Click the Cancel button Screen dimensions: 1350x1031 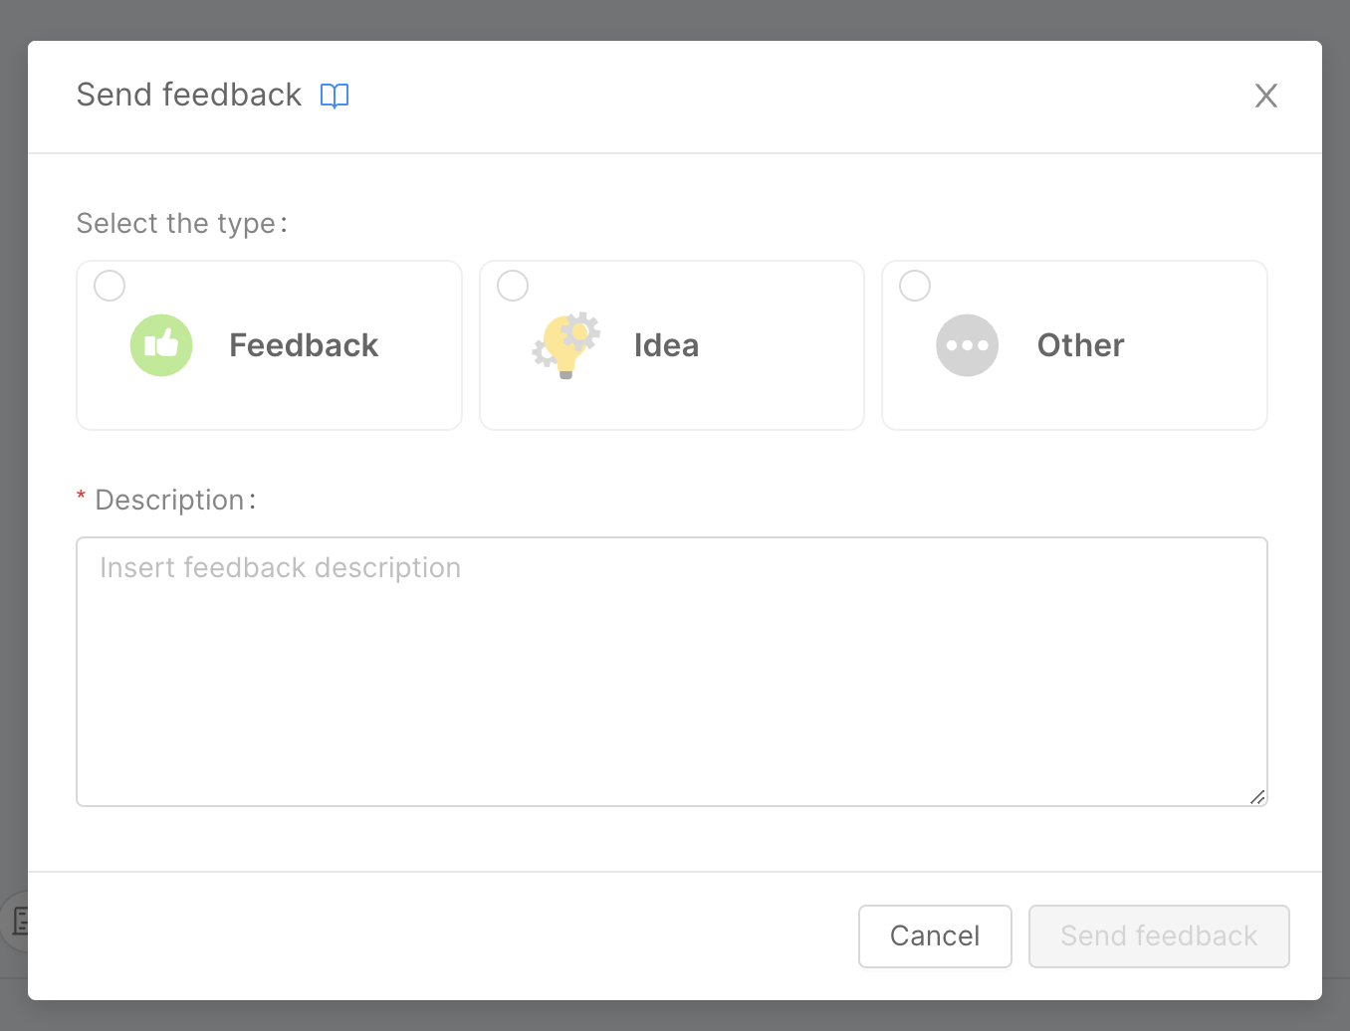point(935,935)
